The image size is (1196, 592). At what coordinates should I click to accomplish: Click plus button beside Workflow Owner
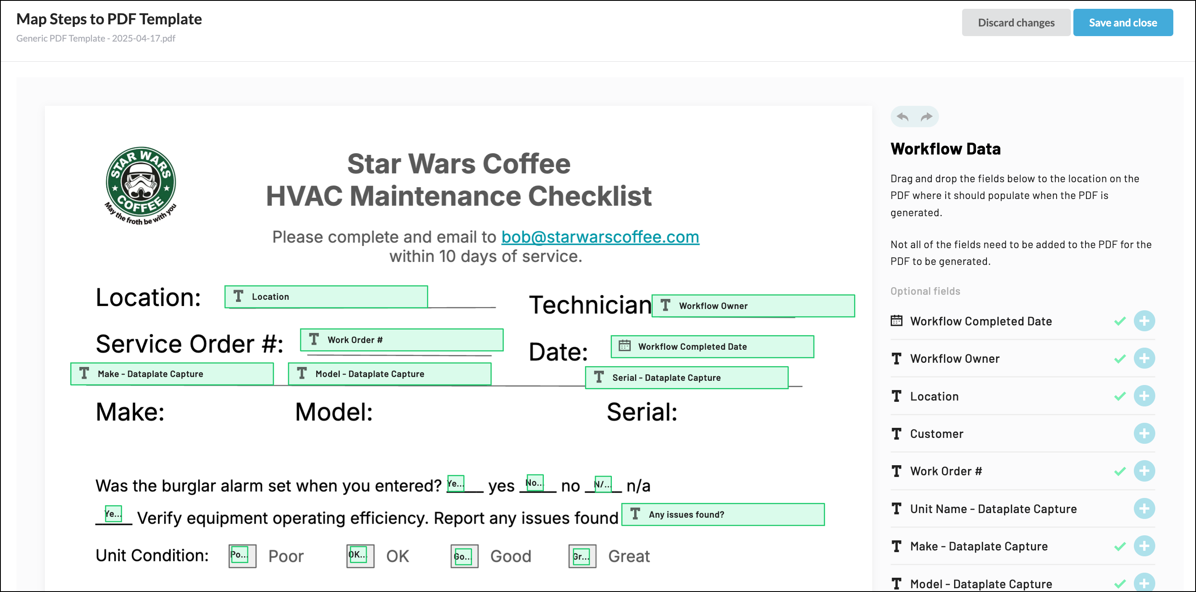(x=1144, y=359)
